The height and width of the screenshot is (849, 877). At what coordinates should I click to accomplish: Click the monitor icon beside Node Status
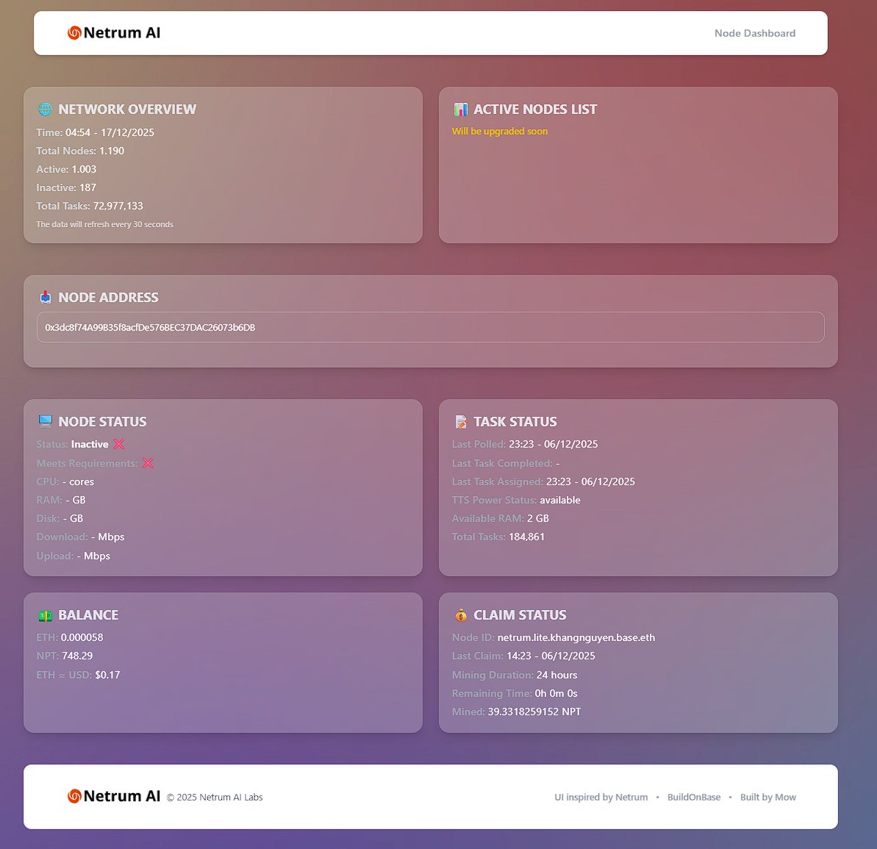(x=46, y=421)
